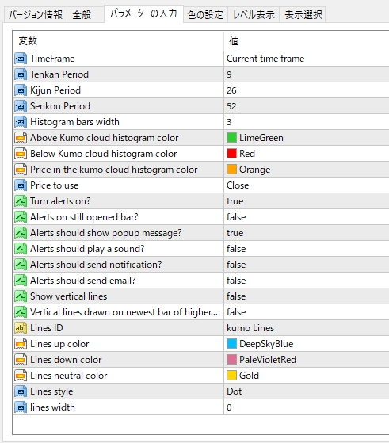This screenshot has height=443, width=389.
Task: Click the Price to use row icon
Action: 21,185
